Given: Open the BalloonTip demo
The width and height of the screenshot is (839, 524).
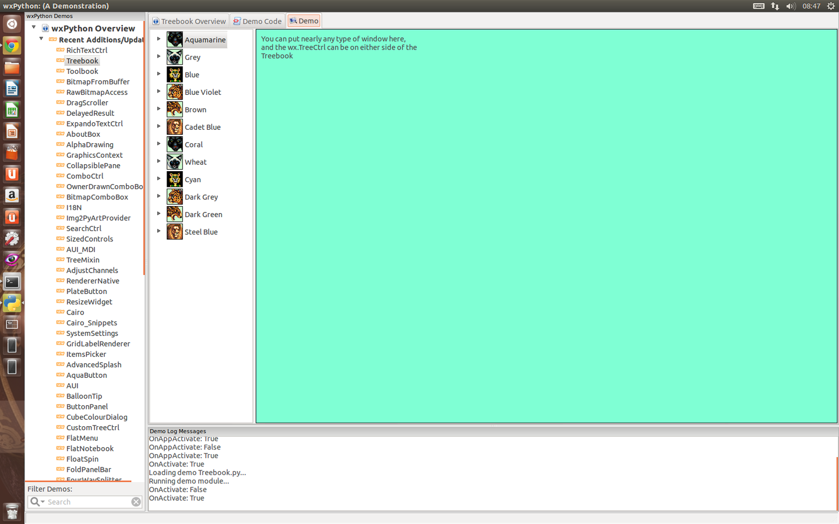Looking at the screenshot, I should [x=84, y=396].
